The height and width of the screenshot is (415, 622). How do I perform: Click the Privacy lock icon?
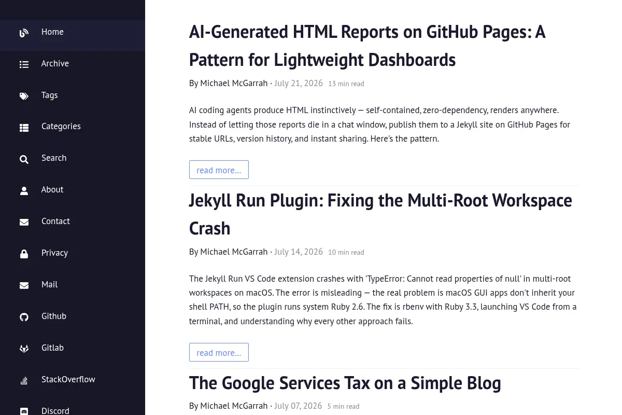click(24, 254)
